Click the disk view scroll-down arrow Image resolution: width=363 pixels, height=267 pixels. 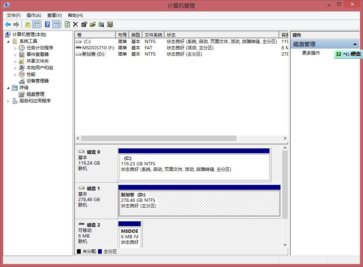tap(285, 245)
